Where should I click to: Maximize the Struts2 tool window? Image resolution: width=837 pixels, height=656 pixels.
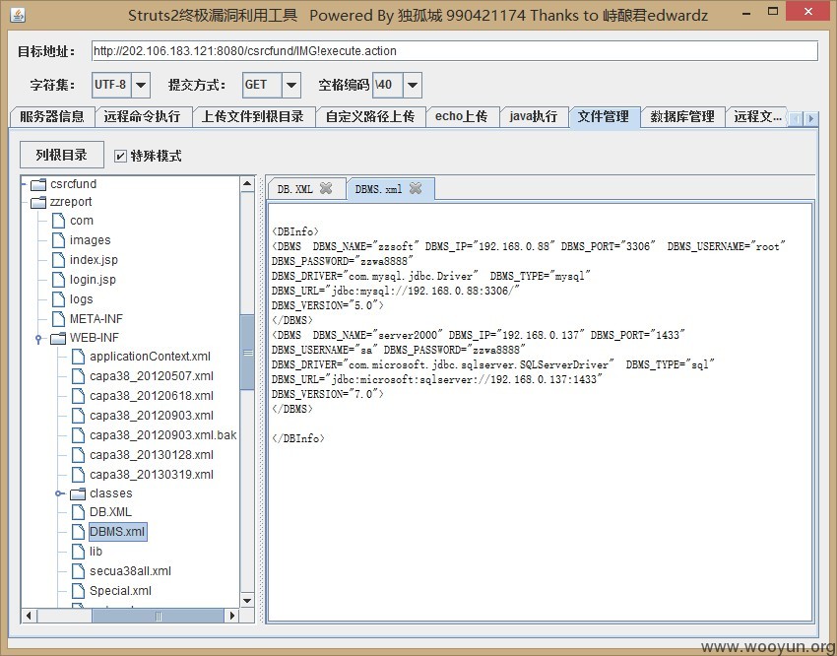coord(772,12)
